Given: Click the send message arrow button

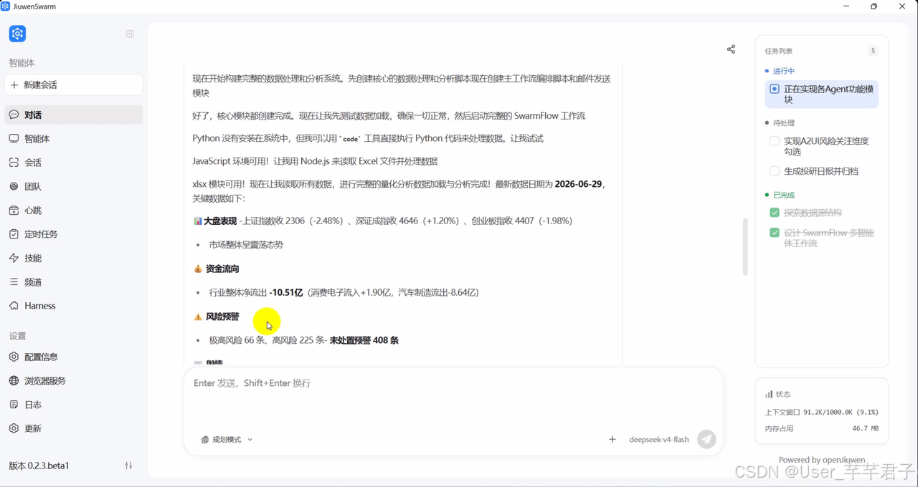Looking at the screenshot, I should [x=707, y=439].
